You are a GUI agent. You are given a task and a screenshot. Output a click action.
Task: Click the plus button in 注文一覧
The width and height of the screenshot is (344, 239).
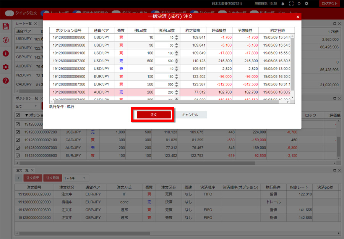pyautogui.click(x=18, y=178)
